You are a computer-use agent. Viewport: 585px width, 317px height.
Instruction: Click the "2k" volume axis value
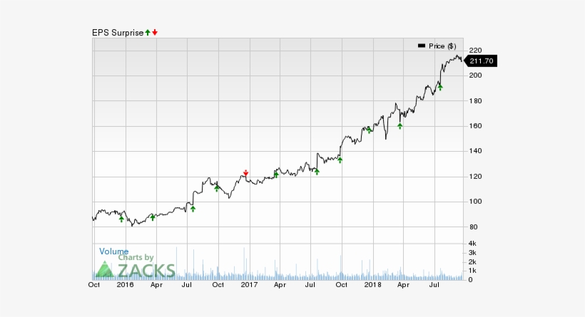point(472,262)
